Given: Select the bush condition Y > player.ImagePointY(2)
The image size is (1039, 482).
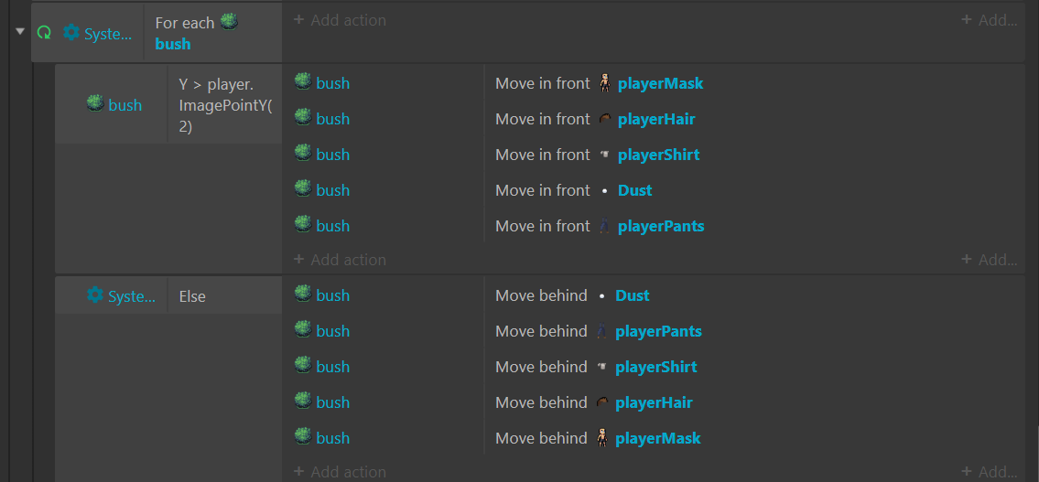Looking at the screenshot, I should [x=225, y=105].
